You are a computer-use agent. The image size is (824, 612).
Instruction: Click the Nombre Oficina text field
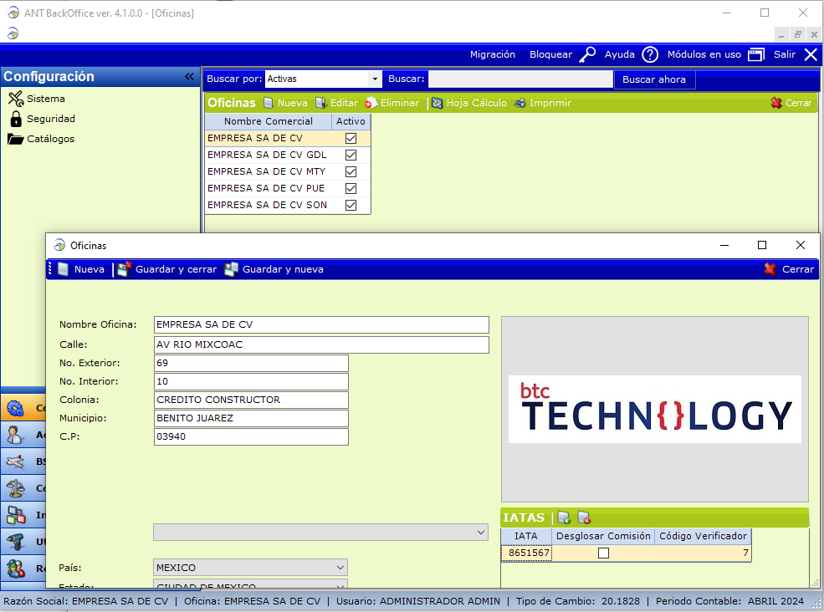[x=321, y=324]
